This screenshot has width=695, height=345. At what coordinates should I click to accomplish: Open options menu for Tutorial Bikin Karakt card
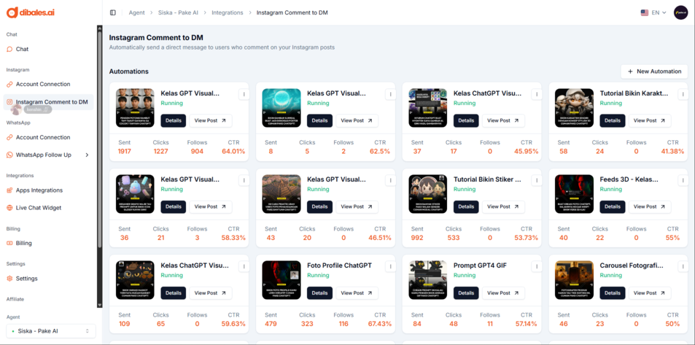tap(683, 94)
